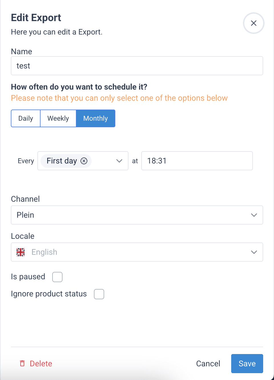The height and width of the screenshot is (380, 274).
Task: Click the trash icon beside Delete
Action: (22, 363)
